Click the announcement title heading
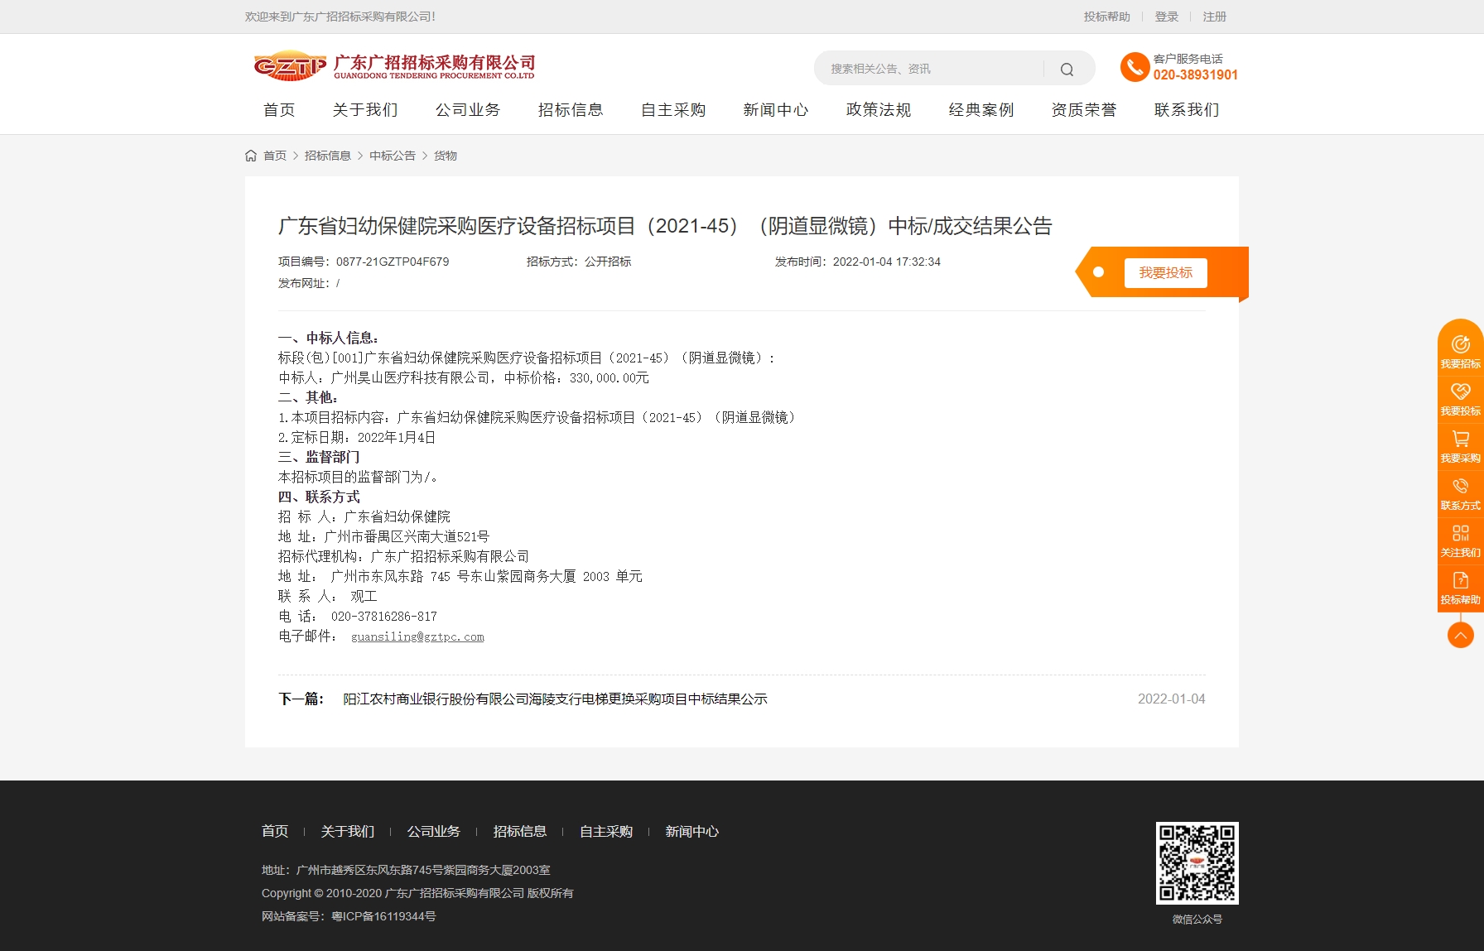 point(665,226)
